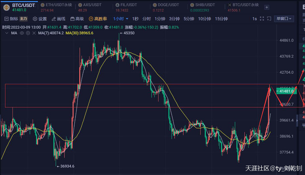The width and height of the screenshot is (305, 175).
Task: Toggle MA indicator visibility eye
Action: [22, 33]
